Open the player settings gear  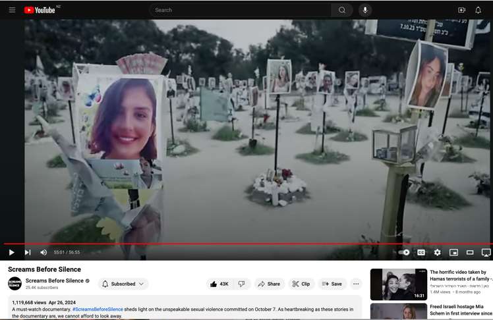tap(437, 252)
